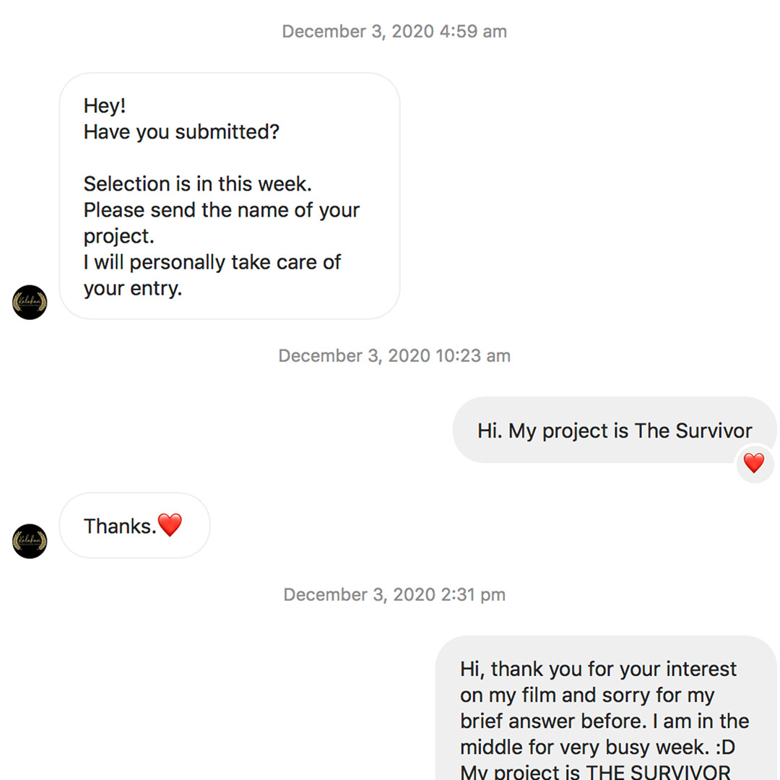Select the 'Hi. My project is The Survivor' bubble
The height and width of the screenshot is (780, 780).
614,430
